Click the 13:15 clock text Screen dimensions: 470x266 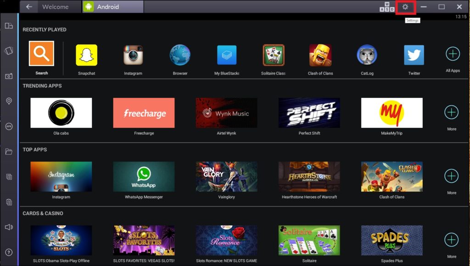pos(461,17)
